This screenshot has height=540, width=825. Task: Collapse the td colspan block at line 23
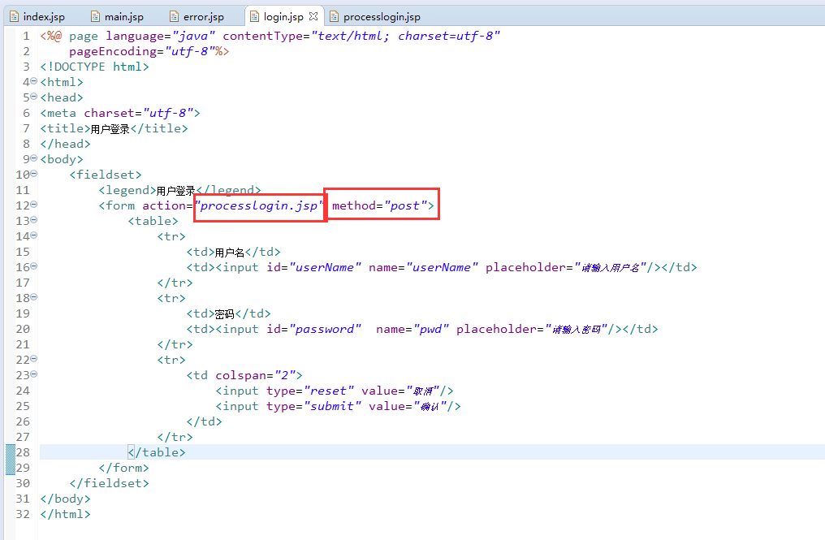coord(33,374)
